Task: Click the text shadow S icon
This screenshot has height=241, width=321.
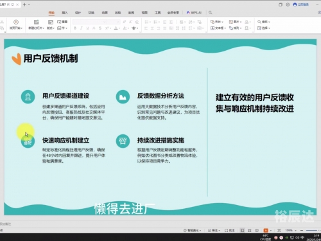Action: point(100,28)
